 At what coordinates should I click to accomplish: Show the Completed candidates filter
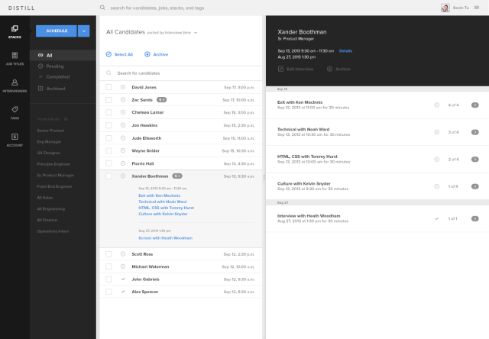click(57, 76)
